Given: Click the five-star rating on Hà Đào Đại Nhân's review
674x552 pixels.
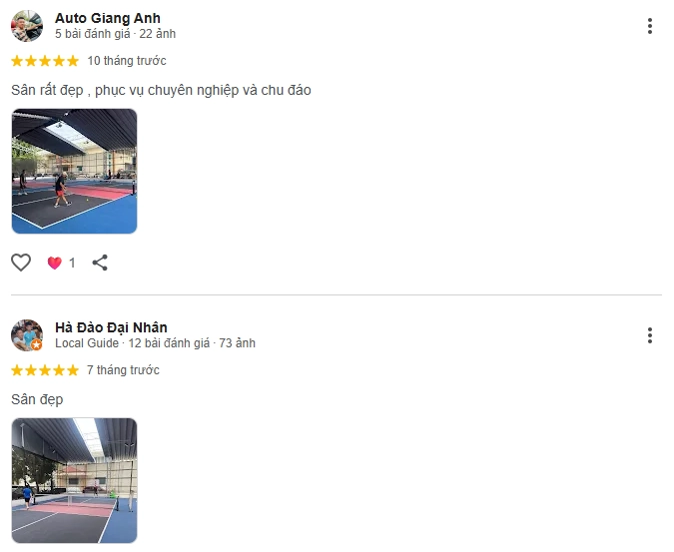Looking at the screenshot, I should 45,370.
